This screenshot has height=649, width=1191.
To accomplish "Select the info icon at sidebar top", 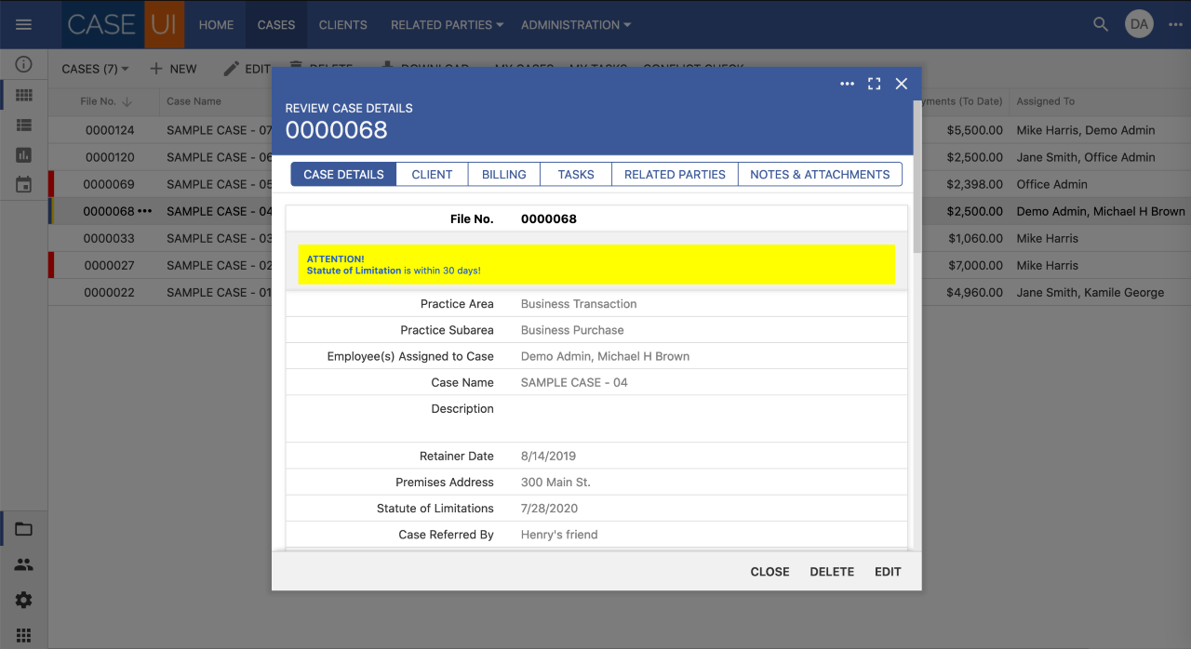I will click(23, 64).
